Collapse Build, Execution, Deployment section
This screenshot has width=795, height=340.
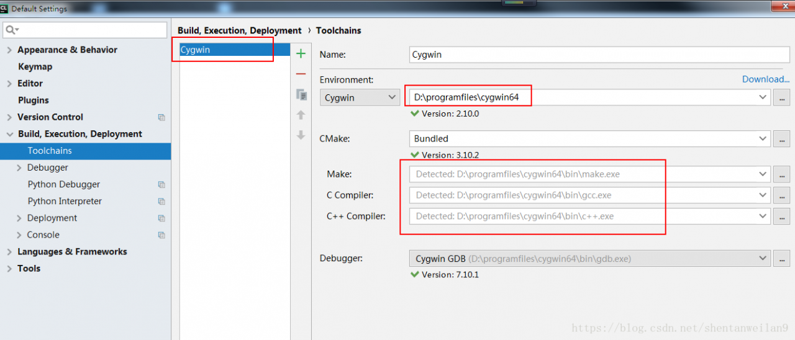(9, 134)
